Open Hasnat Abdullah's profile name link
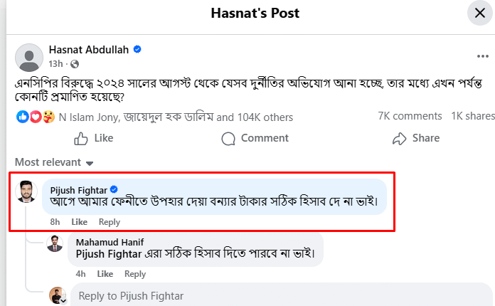 (90, 49)
